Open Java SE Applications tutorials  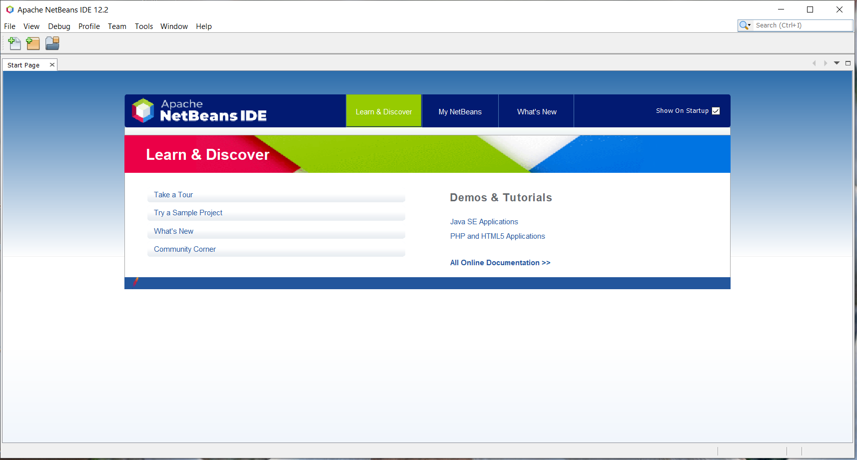click(484, 222)
